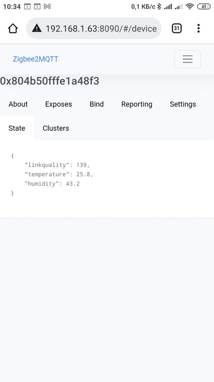Tap the Gmail notification icon in status bar

coord(47,7)
